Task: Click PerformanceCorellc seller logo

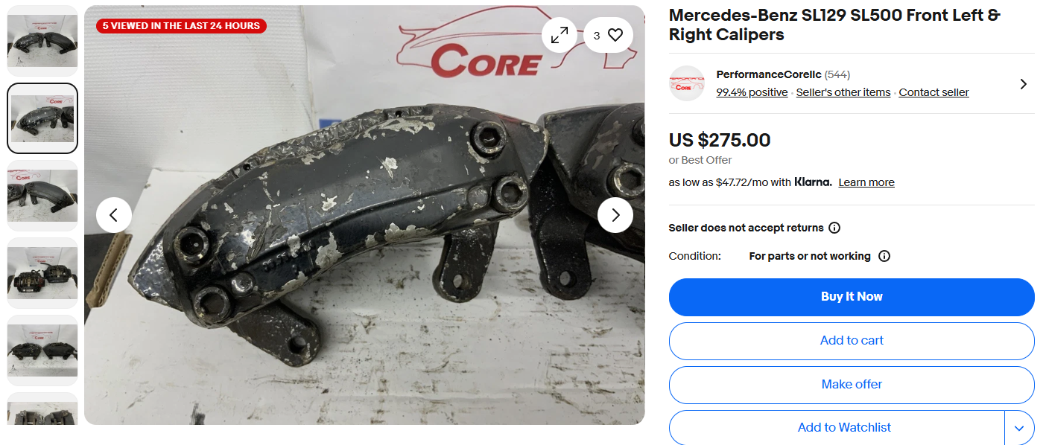Action: tap(687, 83)
